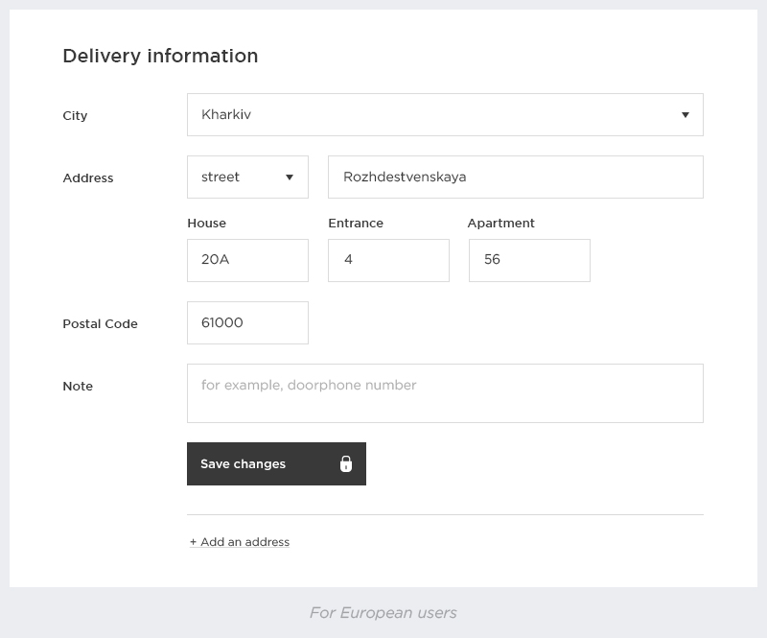767x638 pixels.
Task: Open the street type dropdown
Action: (x=247, y=177)
